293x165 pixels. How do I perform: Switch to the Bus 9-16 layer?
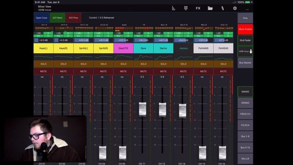(x=245, y=148)
